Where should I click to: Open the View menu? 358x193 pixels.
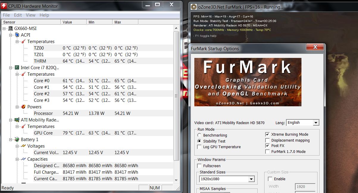[x=31, y=15]
